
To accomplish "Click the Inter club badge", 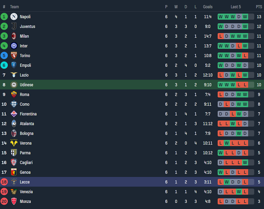I will pyautogui.click(x=14, y=46).
